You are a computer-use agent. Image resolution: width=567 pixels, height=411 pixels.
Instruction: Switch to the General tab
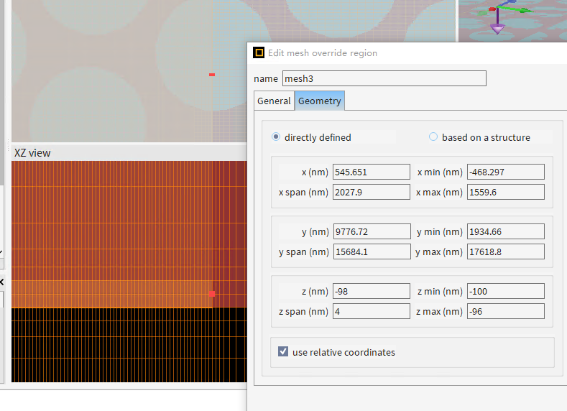tap(274, 101)
